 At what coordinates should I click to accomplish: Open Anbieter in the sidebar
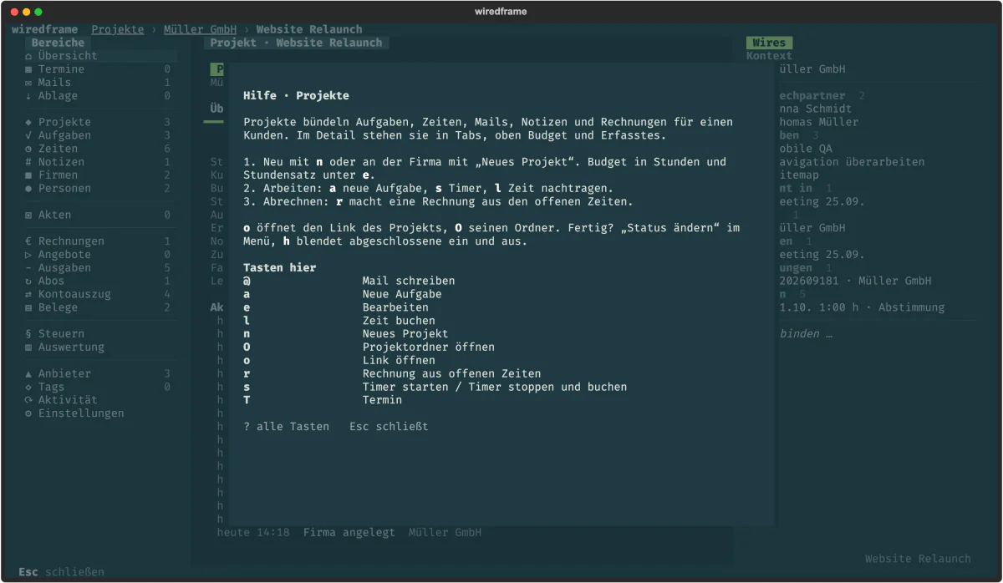[98, 374]
